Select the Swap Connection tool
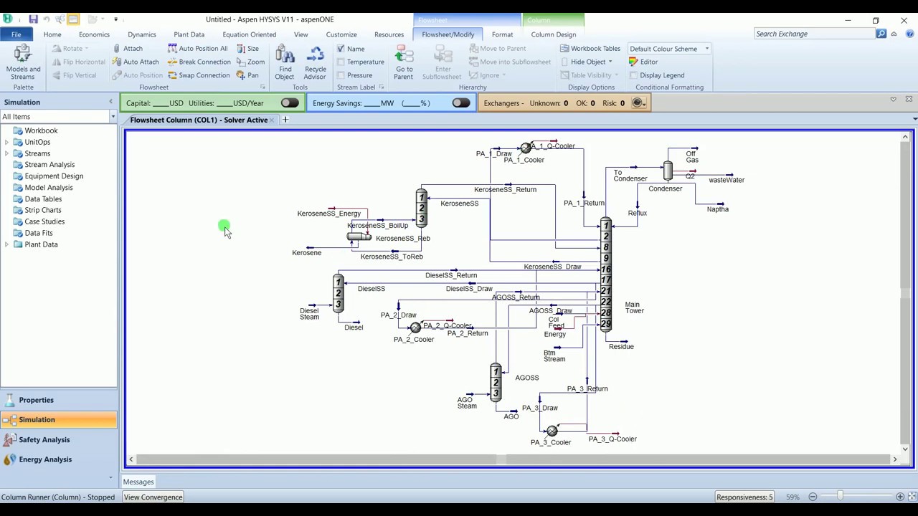 (199, 75)
